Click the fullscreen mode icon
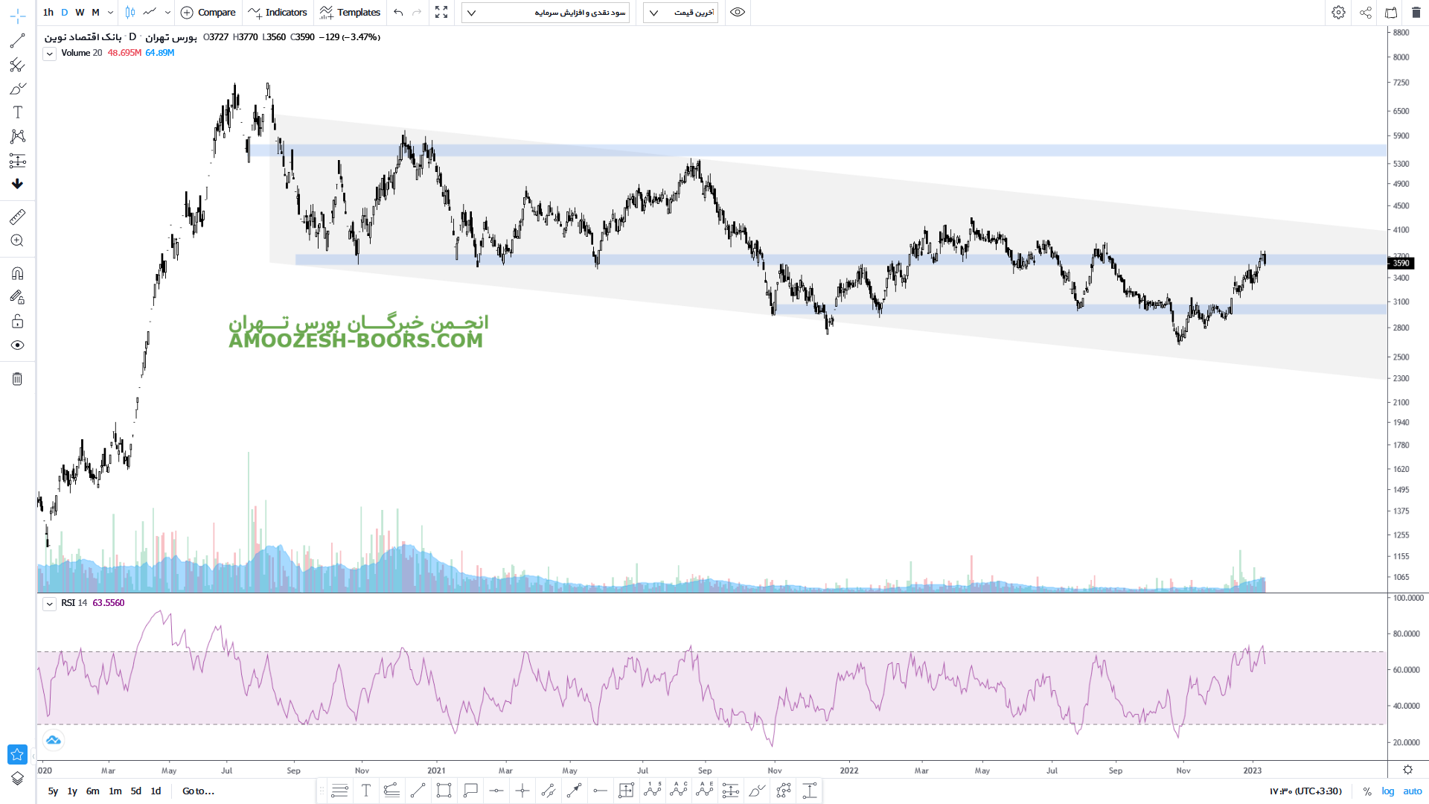 441,13
